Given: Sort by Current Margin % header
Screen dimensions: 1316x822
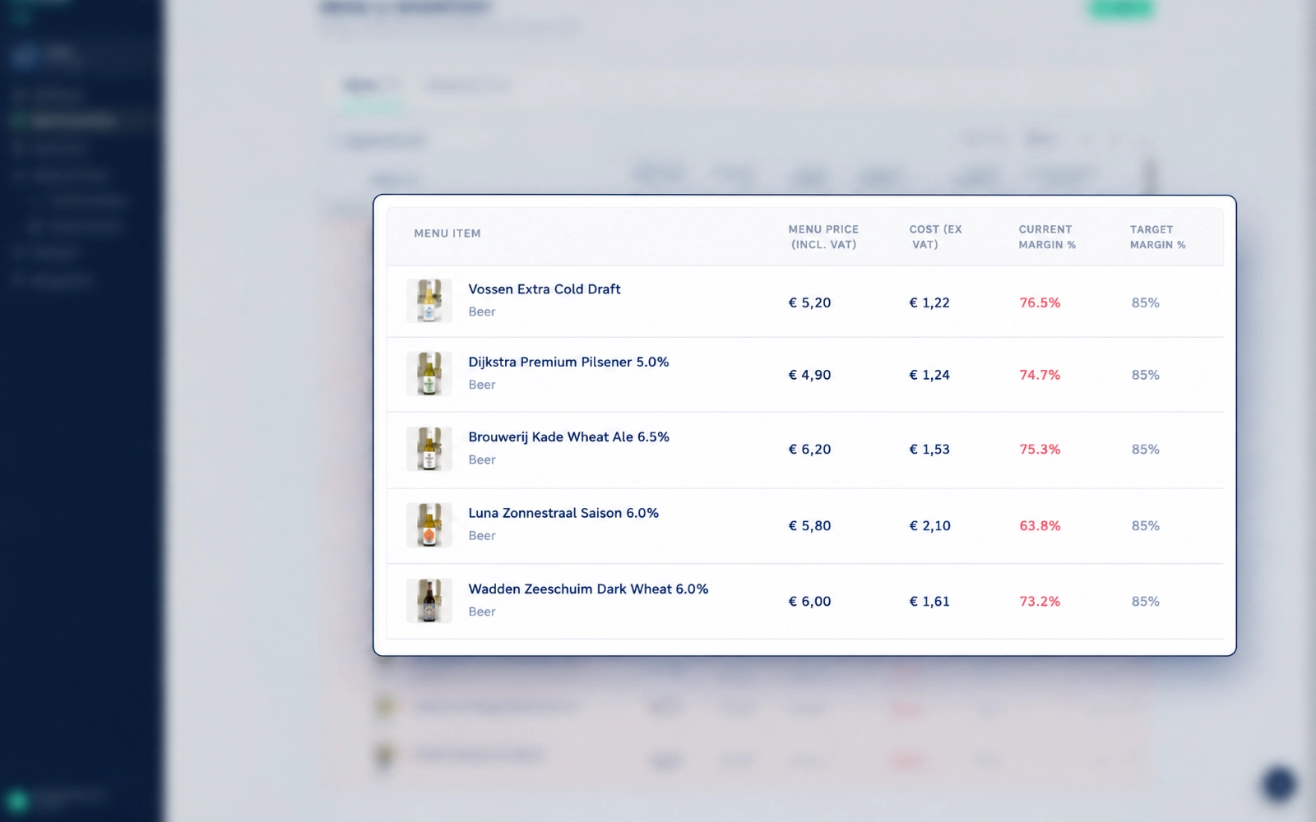Looking at the screenshot, I should click(x=1046, y=237).
